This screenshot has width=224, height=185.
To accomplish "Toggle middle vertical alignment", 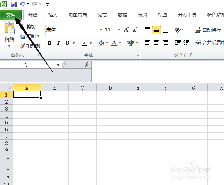I will coord(156,30).
